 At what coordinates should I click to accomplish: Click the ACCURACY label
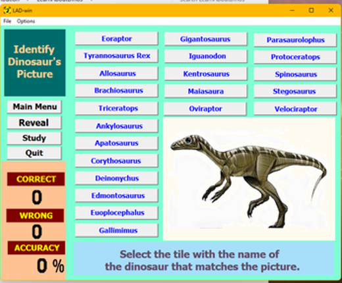pos(36,248)
